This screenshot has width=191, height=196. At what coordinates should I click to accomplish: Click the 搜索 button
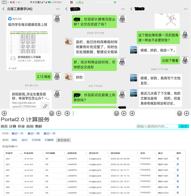(184, 126)
